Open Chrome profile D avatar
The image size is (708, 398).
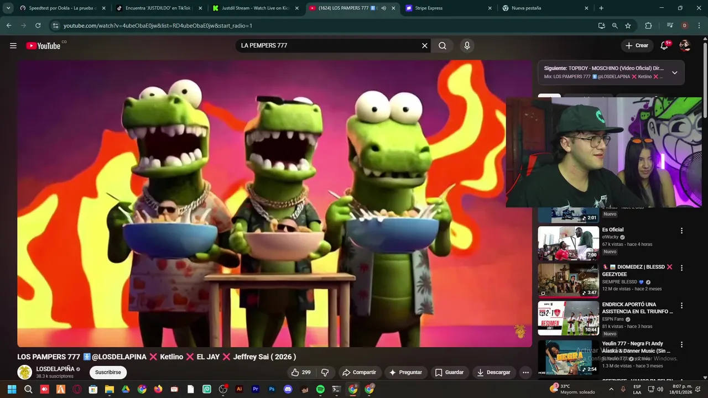point(685,25)
